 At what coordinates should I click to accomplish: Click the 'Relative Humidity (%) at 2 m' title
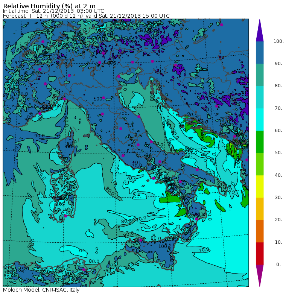click(49, 6)
